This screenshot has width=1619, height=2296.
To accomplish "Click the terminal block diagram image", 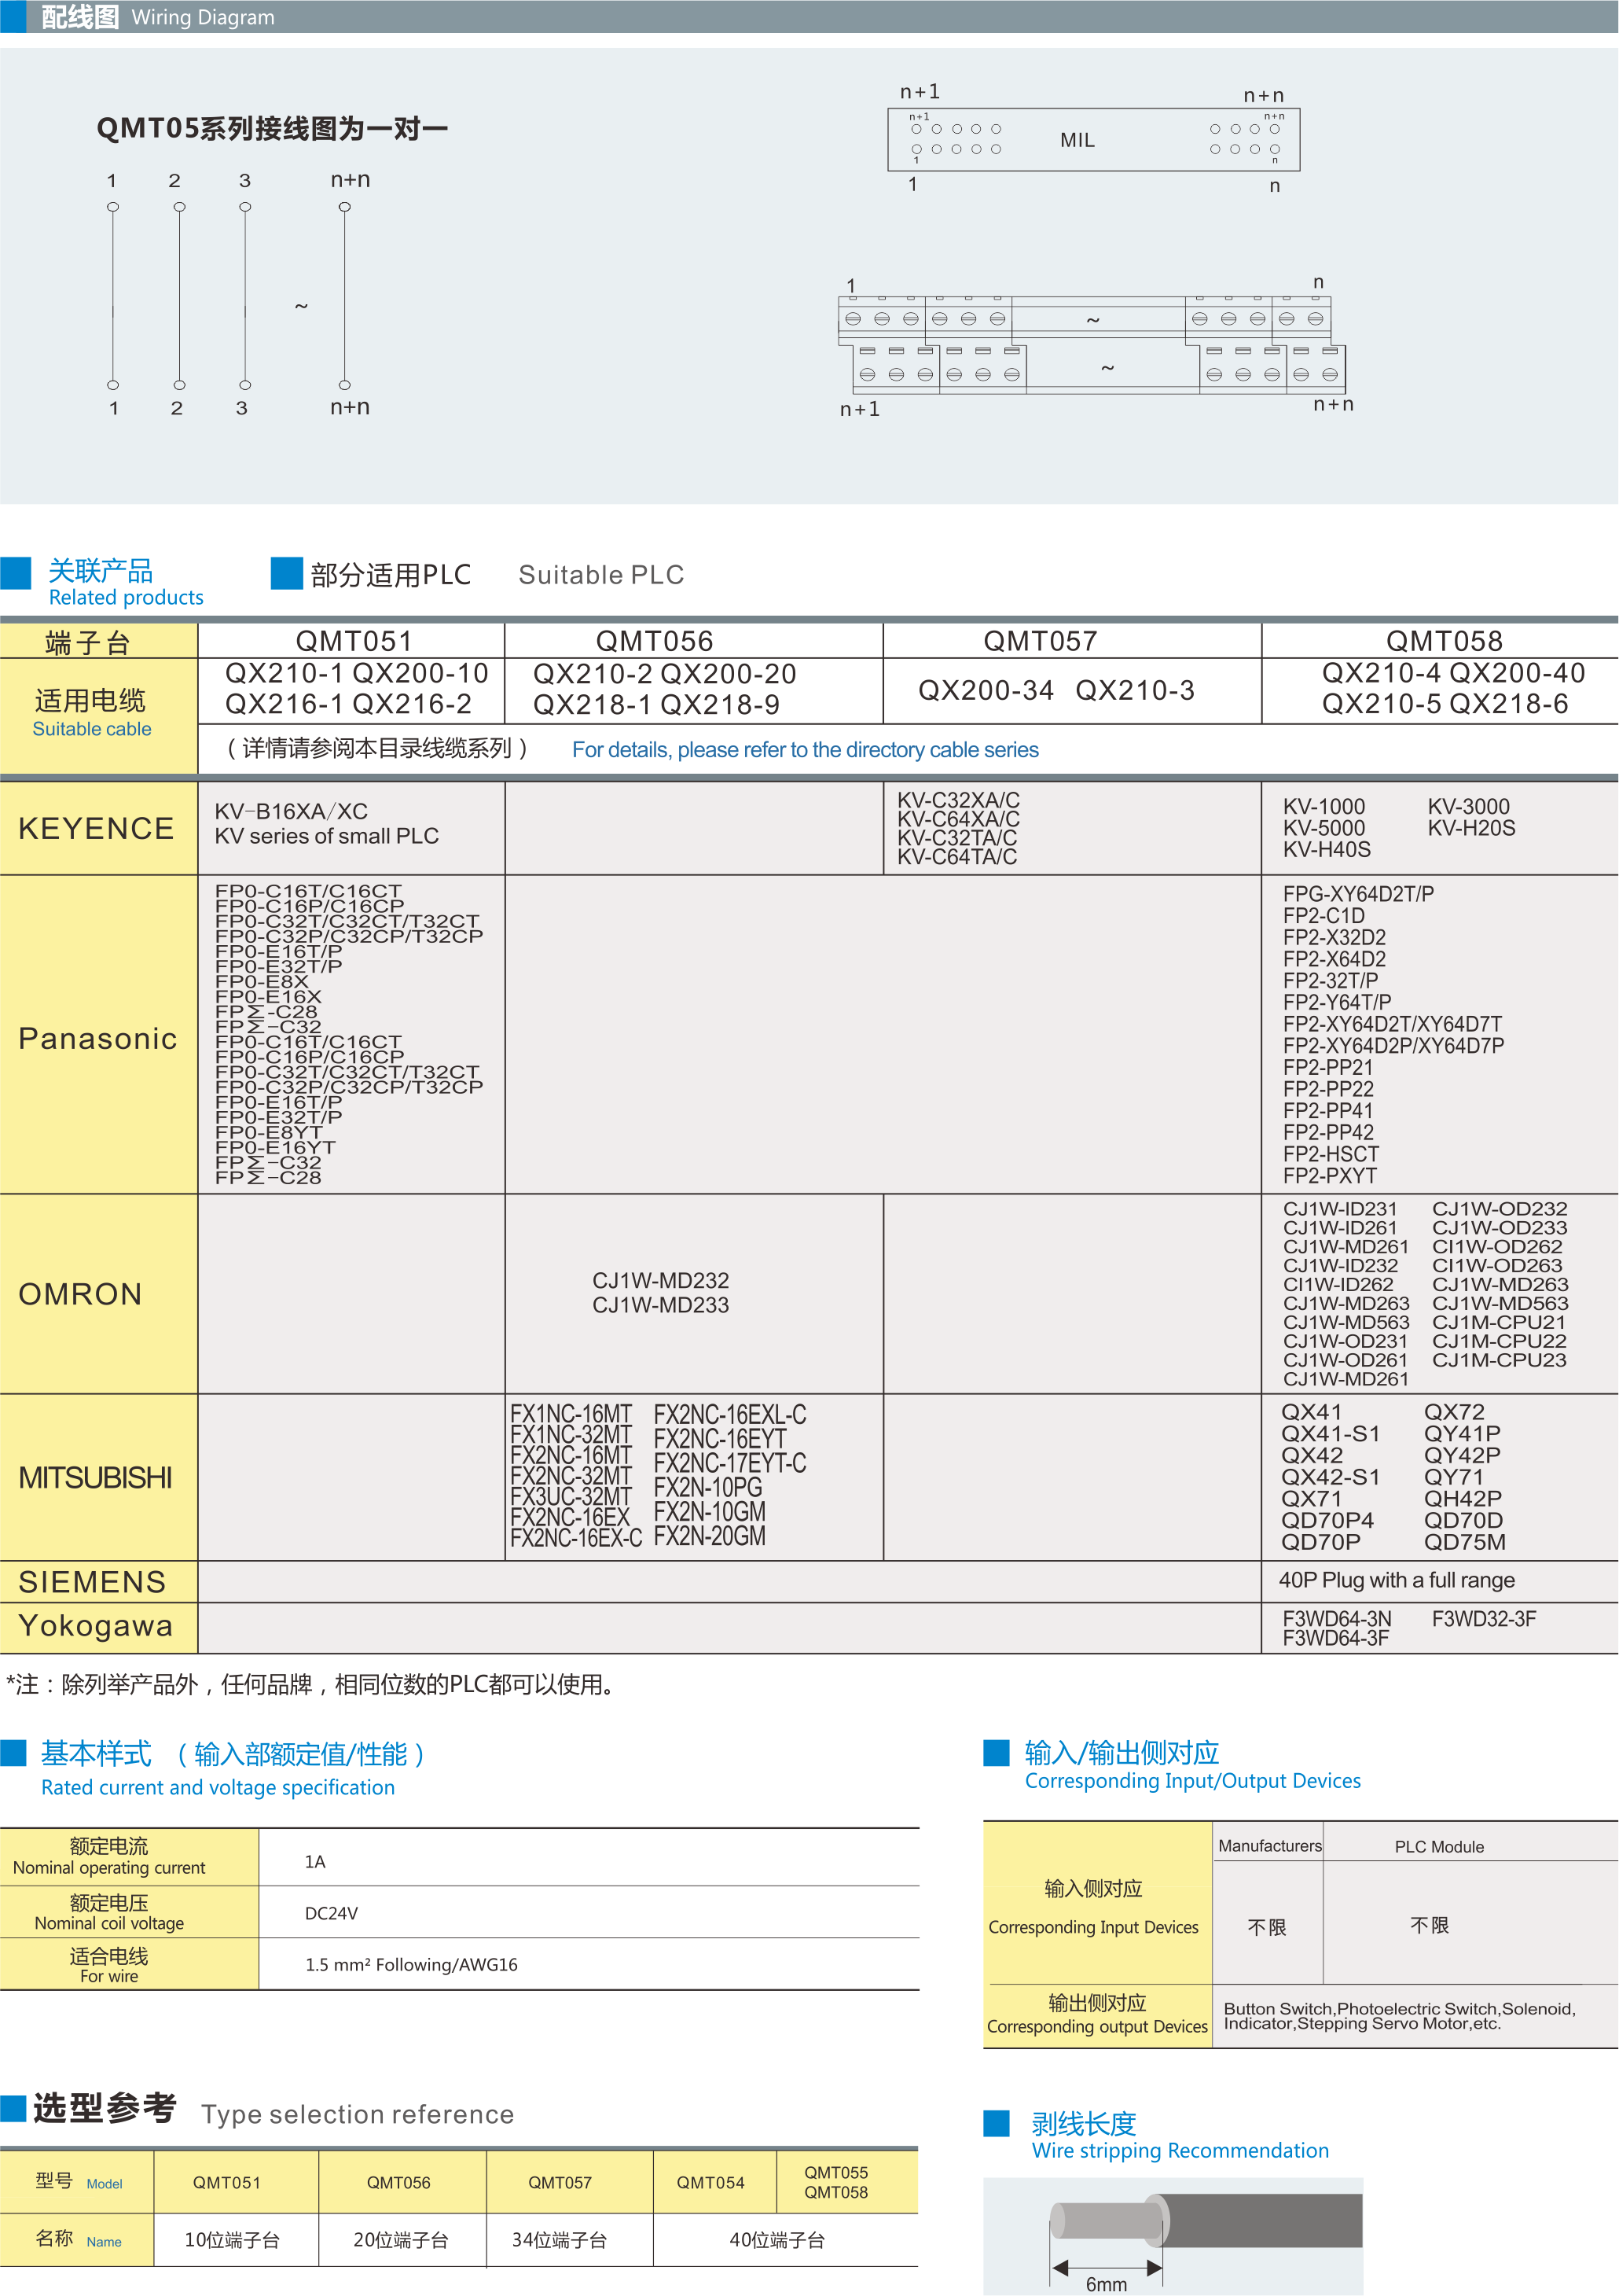I will (x=1092, y=345).
